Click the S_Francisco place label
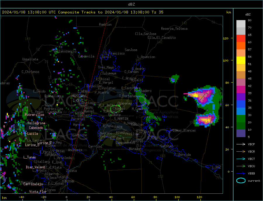Screen dimensions: 263x201 [x=115, y=53]
